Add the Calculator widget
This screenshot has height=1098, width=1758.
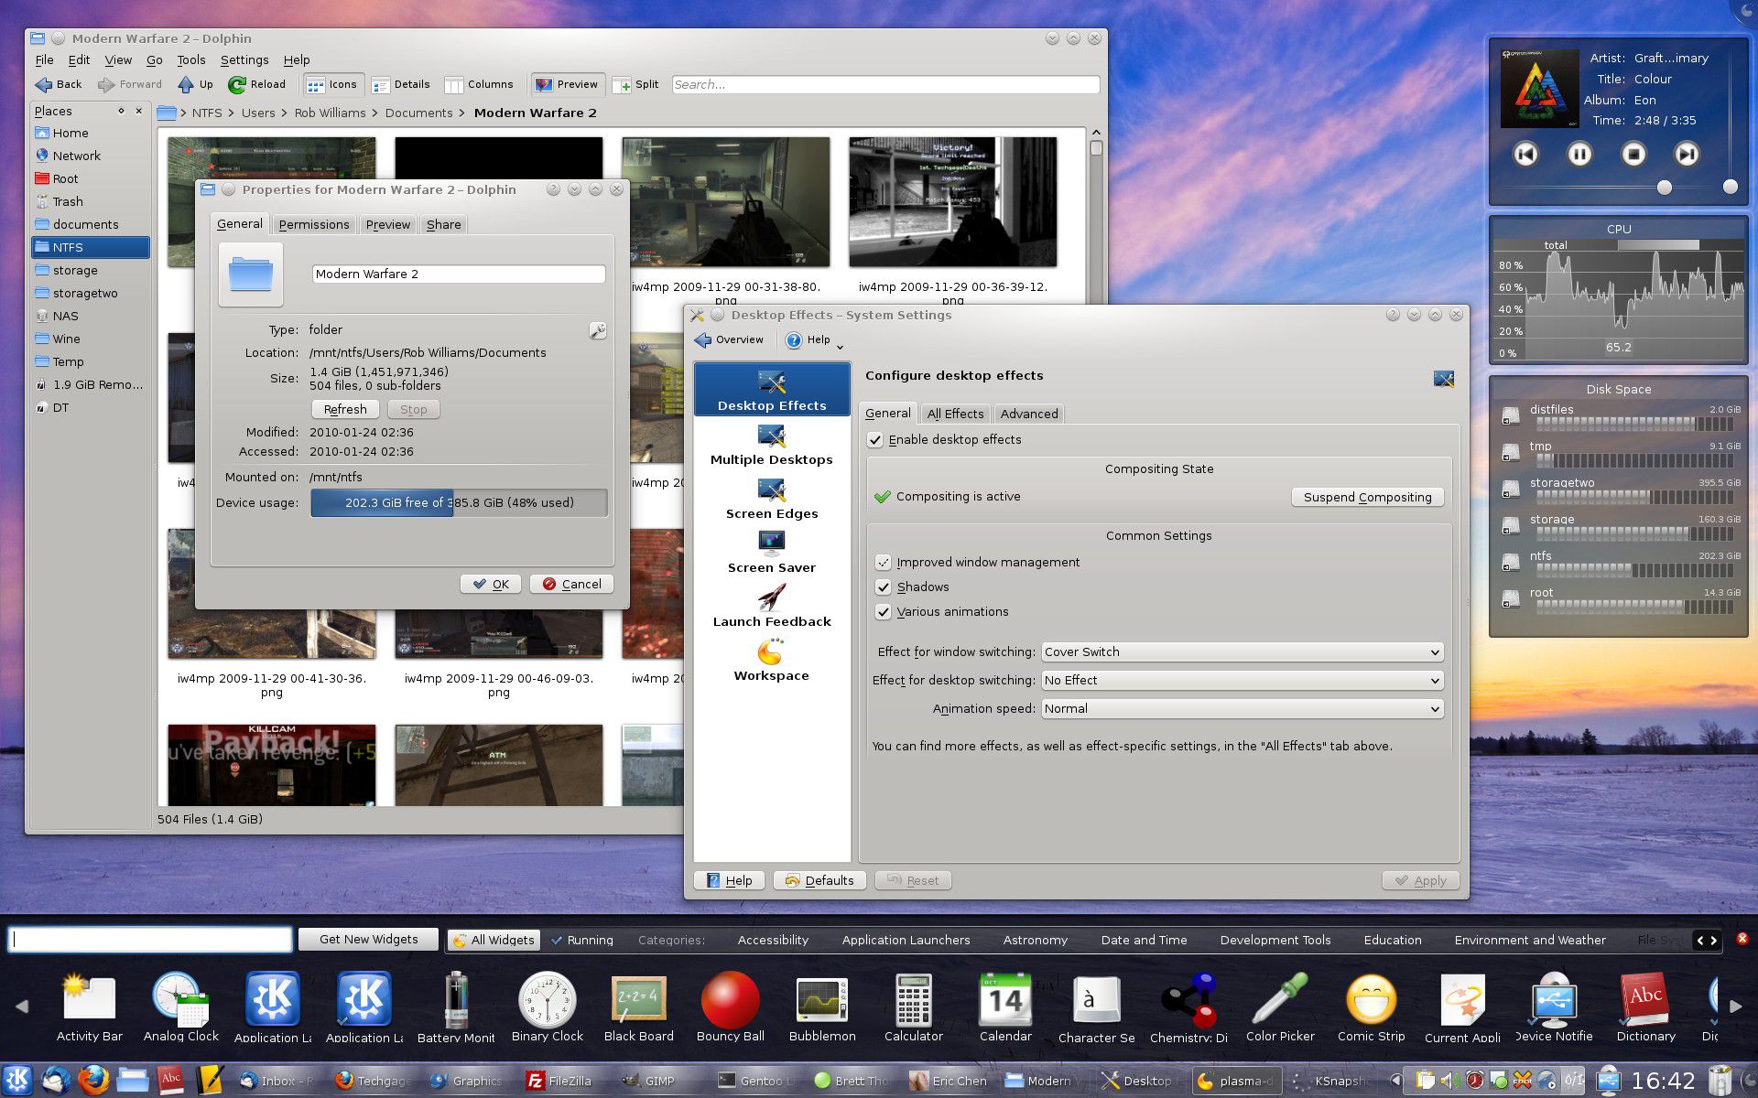(913, 1007)
